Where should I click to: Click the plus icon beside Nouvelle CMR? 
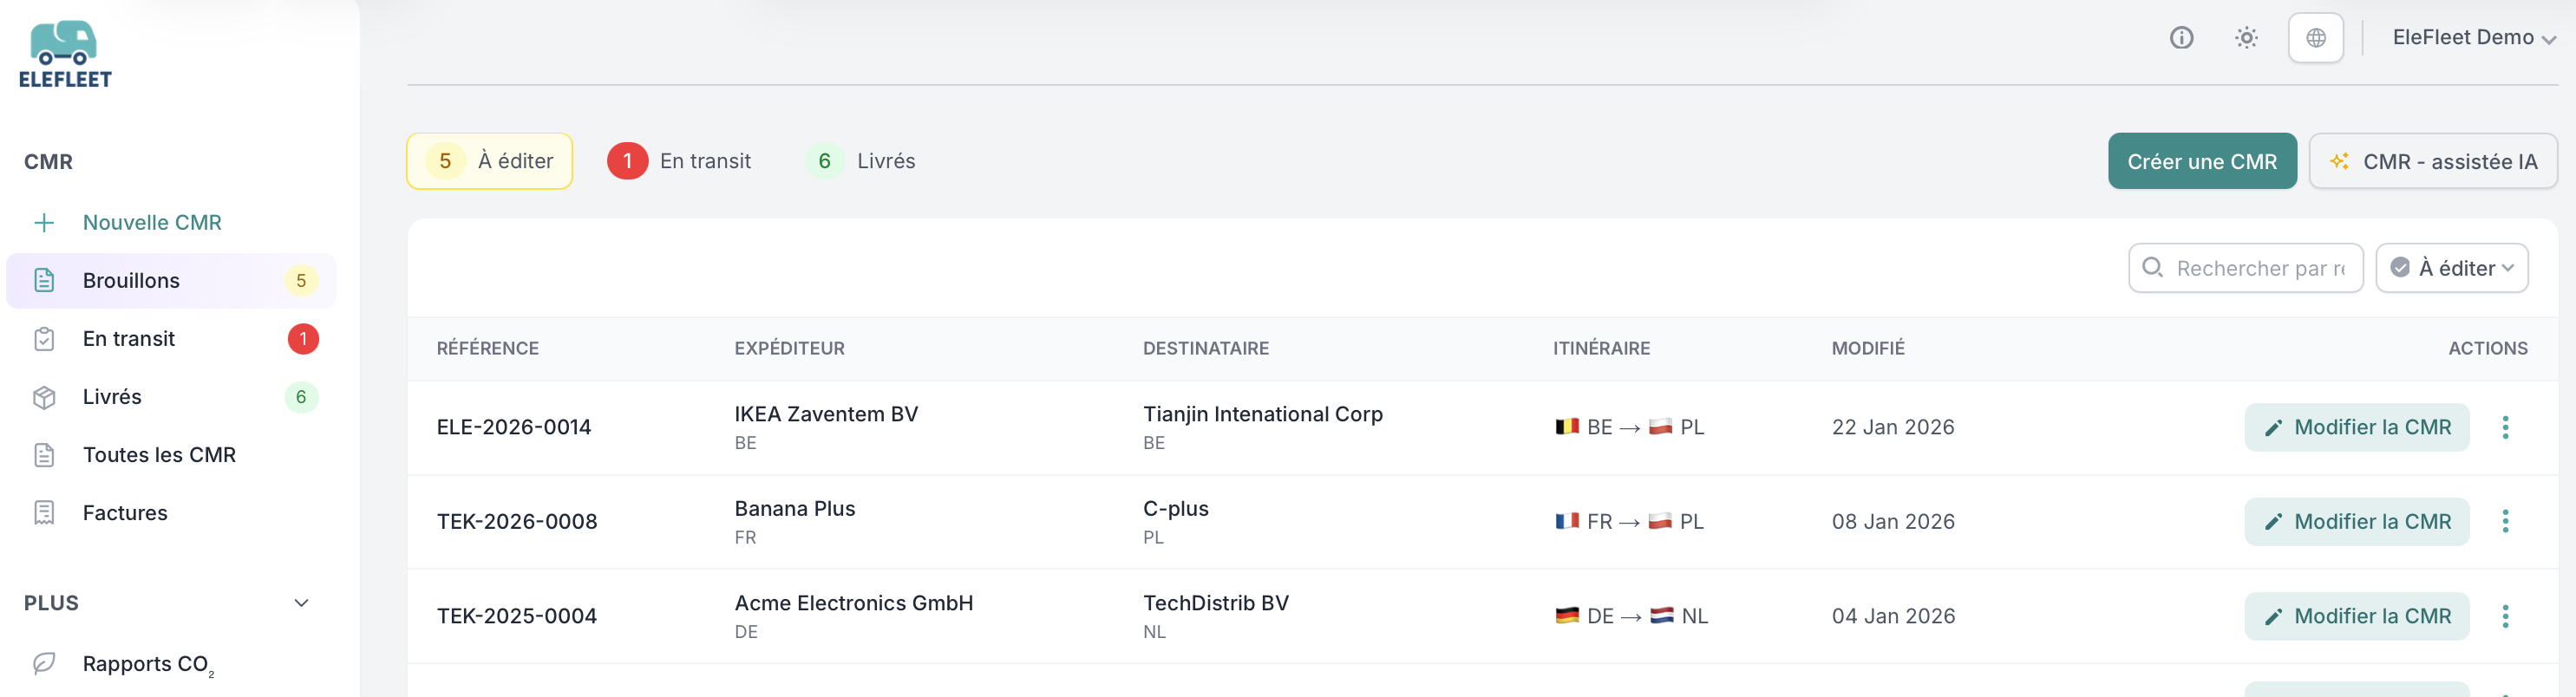[x=44, y=222]
